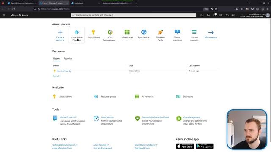Click the Microsoft Azure home title
Viewport: 271px width, 152px height.
[x=19, y=15]
